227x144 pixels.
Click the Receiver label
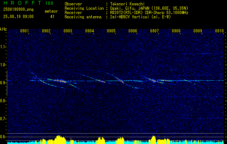(x=73, y=13)
